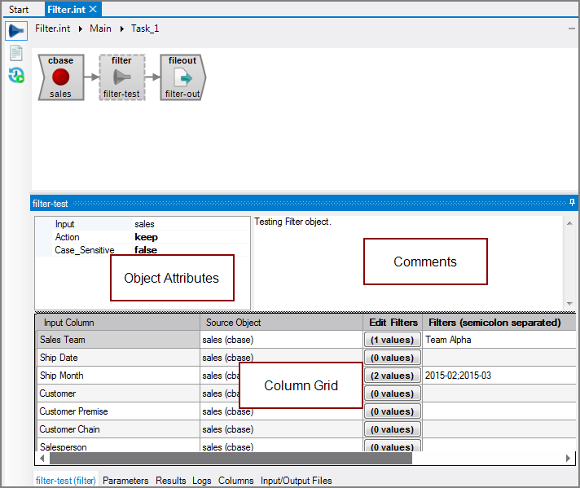
Task: Click Main in the breadcrumb path
Action: click(100, 29)
